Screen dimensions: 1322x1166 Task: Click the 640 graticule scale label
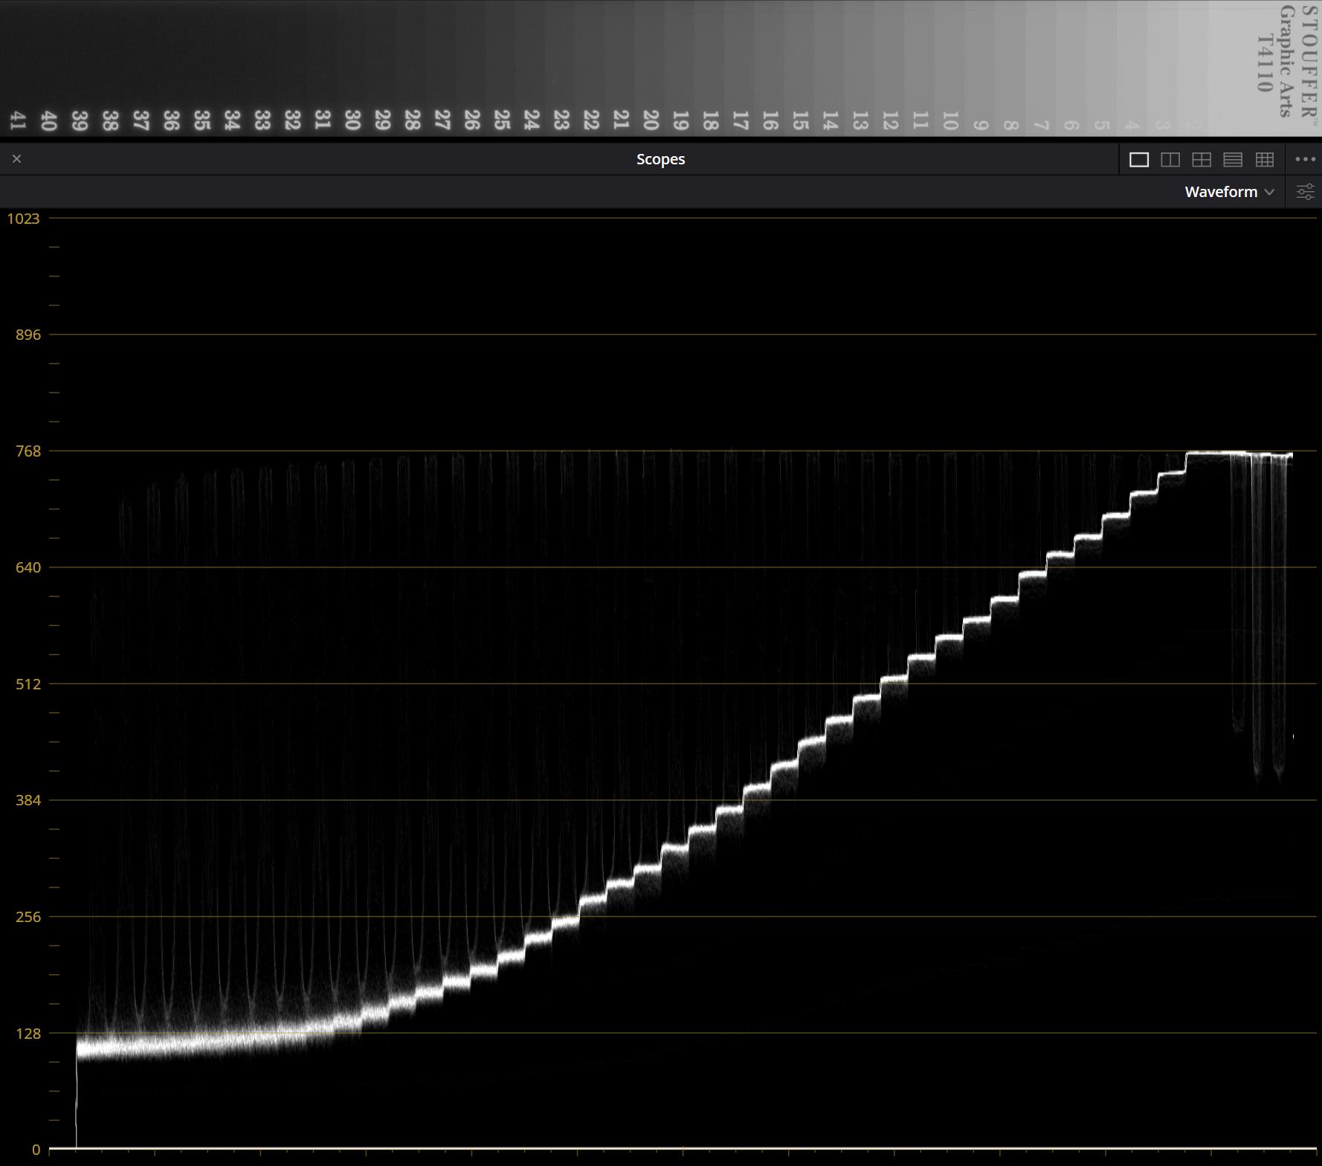(28, 567)
